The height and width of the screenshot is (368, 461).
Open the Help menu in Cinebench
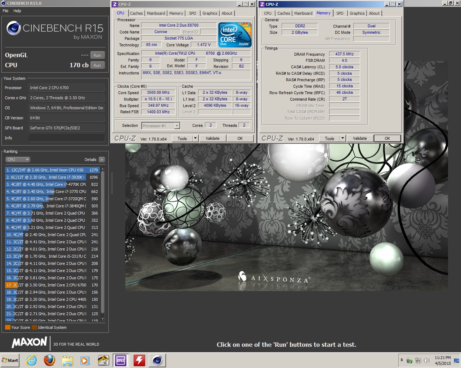17,11
